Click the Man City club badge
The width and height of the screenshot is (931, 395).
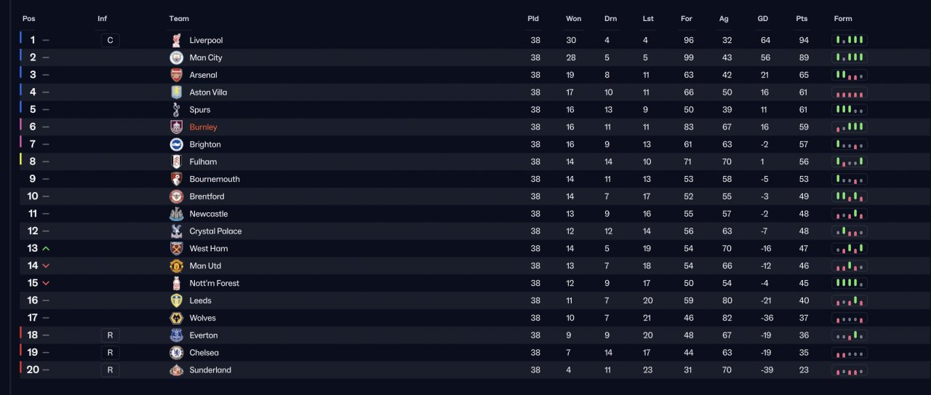pyautogui.click(x=176, y=57)
